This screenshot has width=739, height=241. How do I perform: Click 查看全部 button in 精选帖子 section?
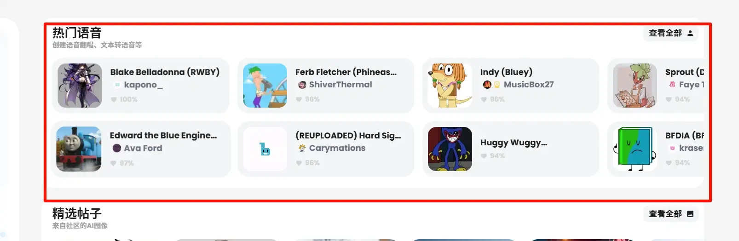point(671,214)
